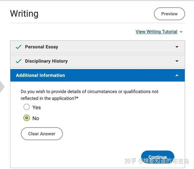This screenshot has height=169, width=194.
Task: Collapse the Additional Information arrow
Action: (177, 75)
